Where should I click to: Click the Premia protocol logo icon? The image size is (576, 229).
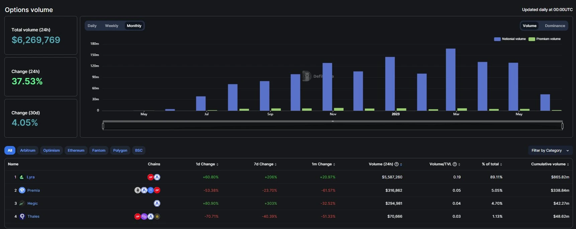pos(22,190)
